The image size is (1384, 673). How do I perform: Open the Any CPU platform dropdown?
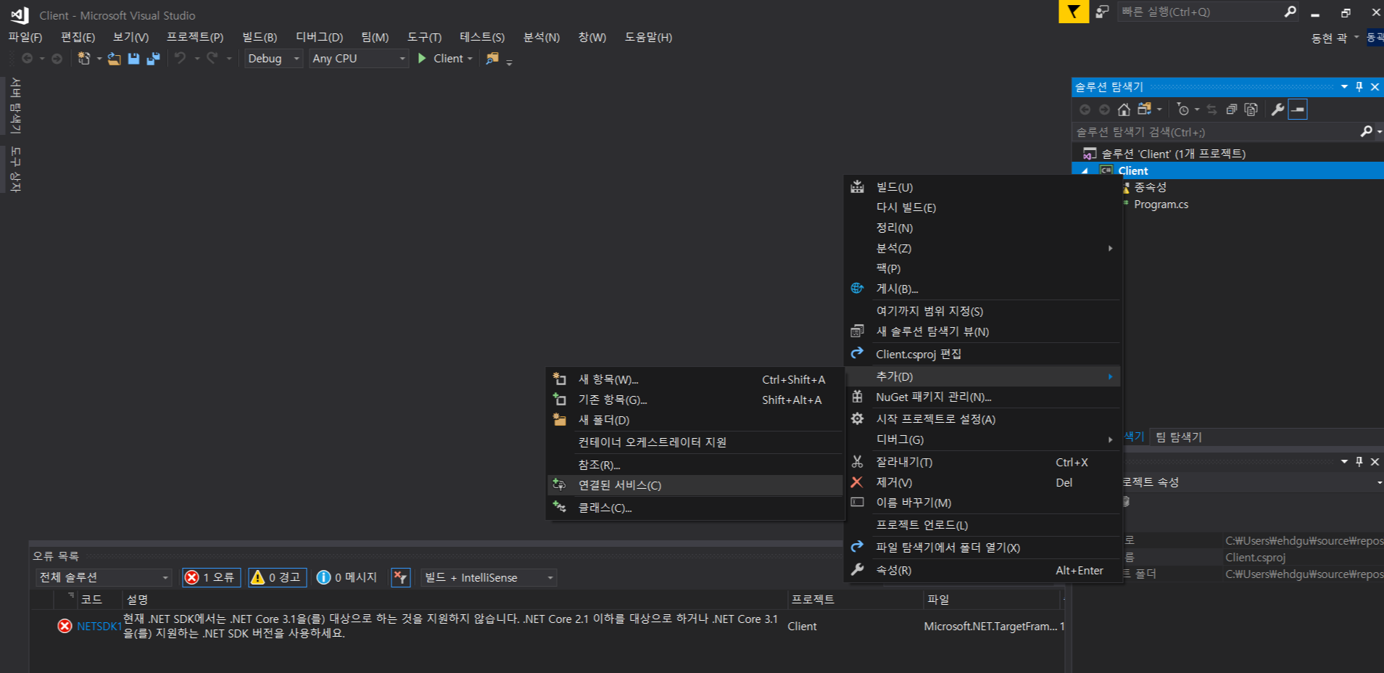pyautogui.click(x=359, y=59)
